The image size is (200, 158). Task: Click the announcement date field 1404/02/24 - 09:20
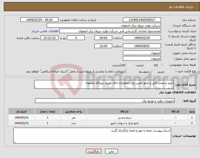tap(39, 20)
